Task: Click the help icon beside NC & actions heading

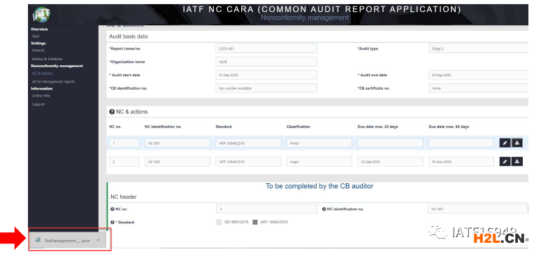Action: tap(112, 111)
